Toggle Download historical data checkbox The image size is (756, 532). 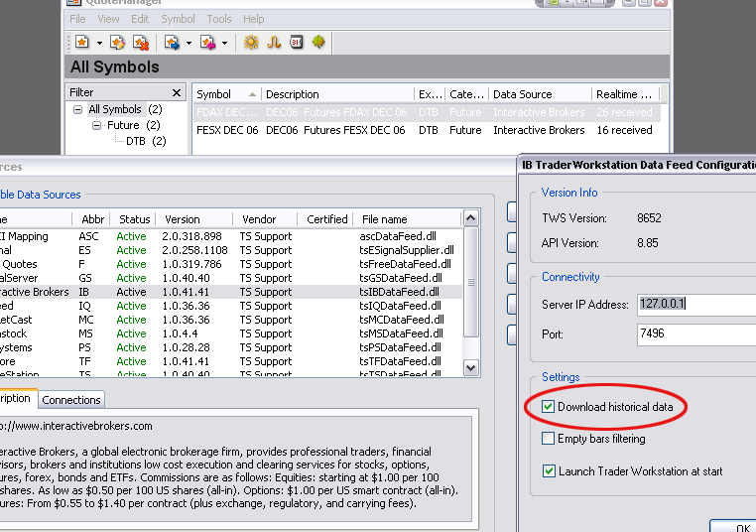click(548, 407)
